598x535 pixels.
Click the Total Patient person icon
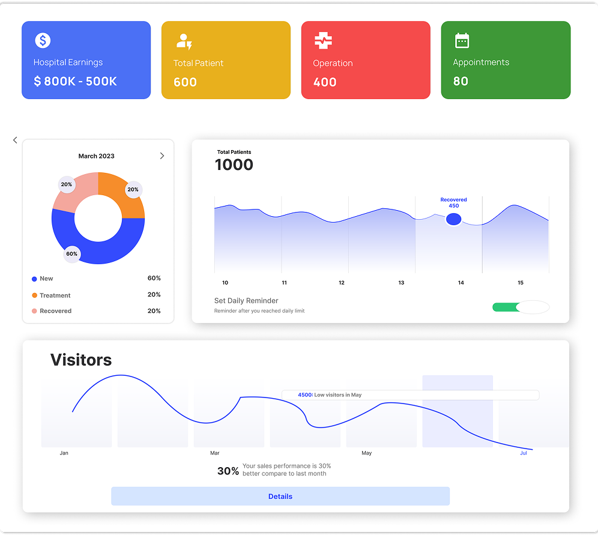(184, 41)
